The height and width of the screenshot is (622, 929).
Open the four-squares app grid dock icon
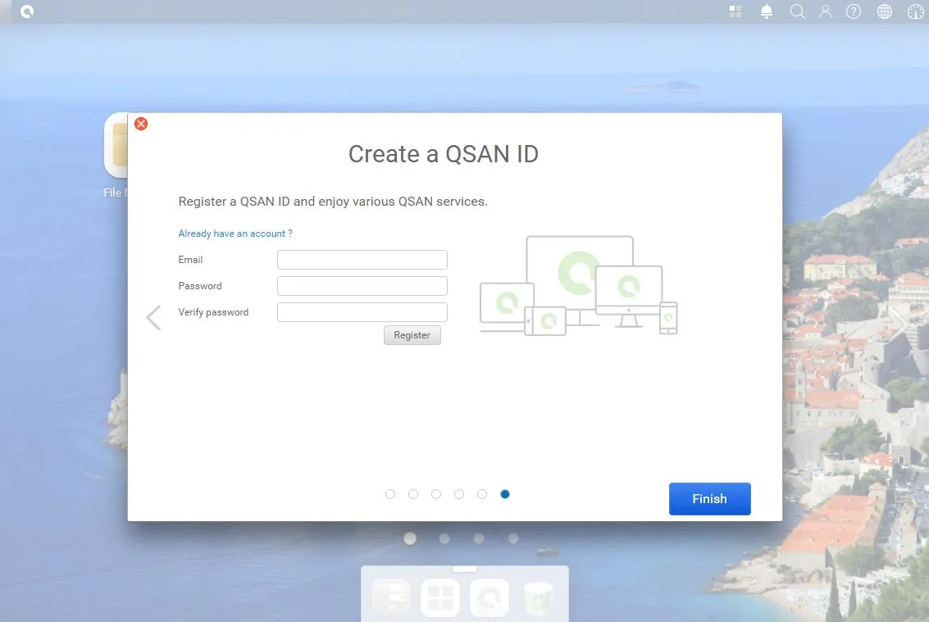[x=440, y=597]
